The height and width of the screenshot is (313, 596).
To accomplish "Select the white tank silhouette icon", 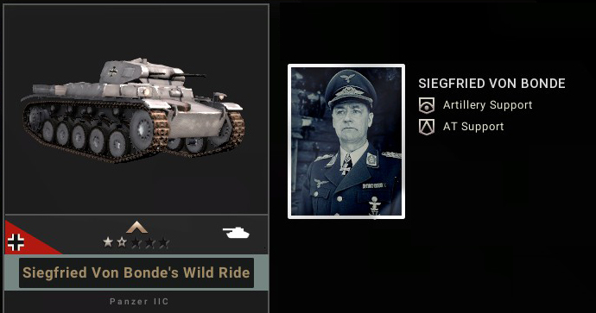I will 236,232.
